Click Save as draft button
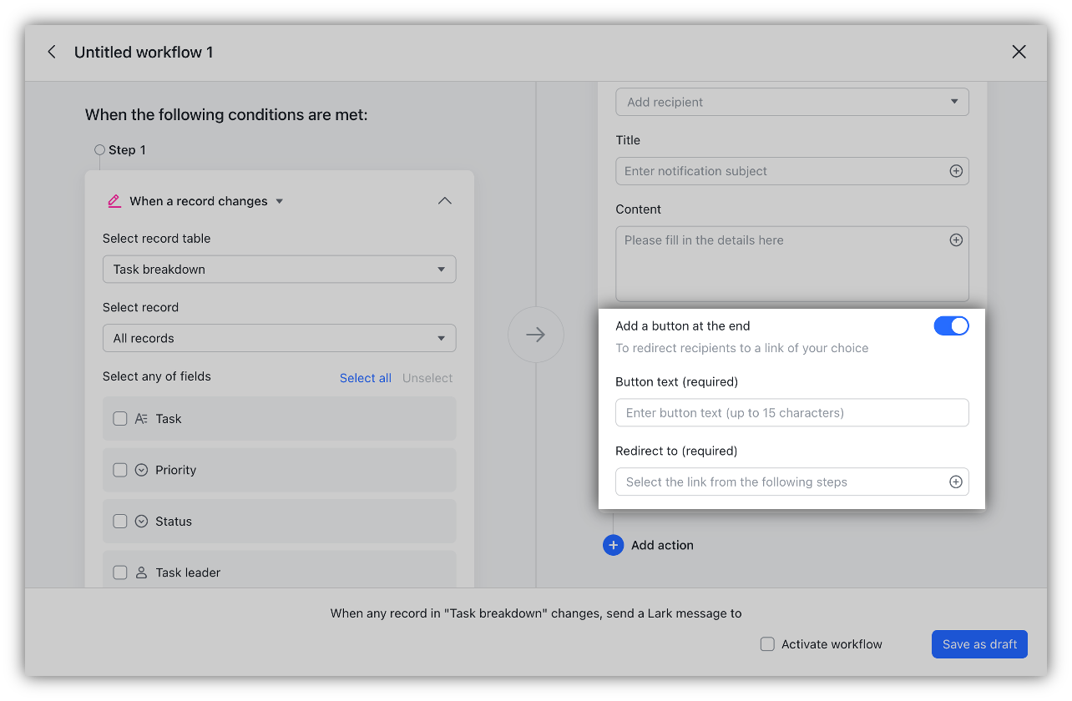 pos(979,644)
